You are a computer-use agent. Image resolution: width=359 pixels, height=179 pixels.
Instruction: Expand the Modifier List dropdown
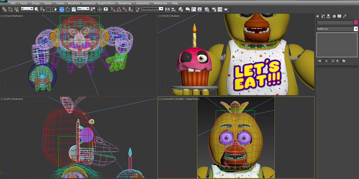coord(356,29)
